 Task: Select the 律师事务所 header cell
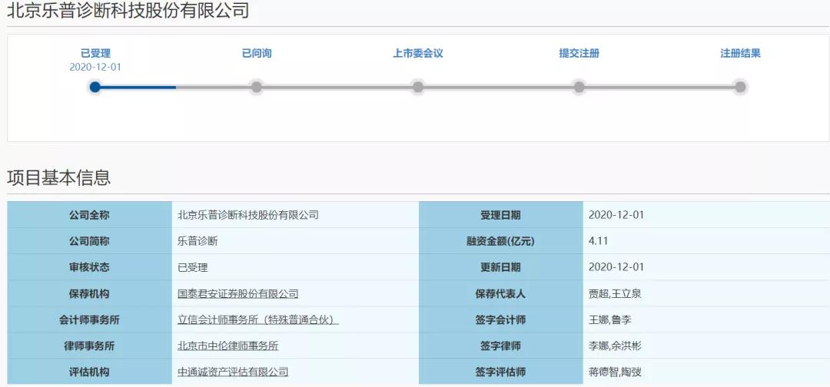(x=89, y=346)
